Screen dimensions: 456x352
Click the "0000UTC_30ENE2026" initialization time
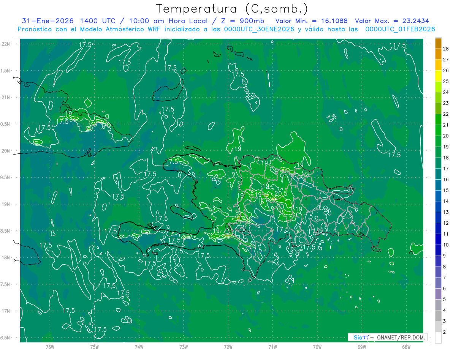259,29
